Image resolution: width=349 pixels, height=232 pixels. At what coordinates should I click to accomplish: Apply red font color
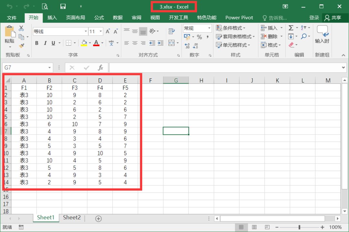[x=96, y=43]
